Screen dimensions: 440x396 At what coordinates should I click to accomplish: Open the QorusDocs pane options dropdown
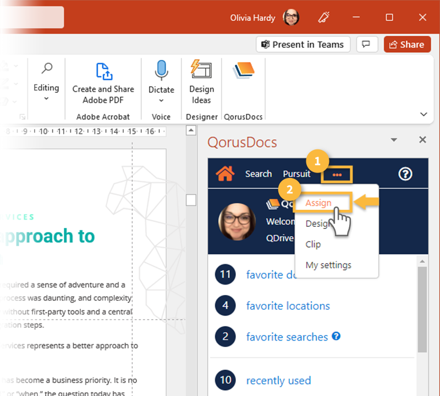(x=394, y=140)
